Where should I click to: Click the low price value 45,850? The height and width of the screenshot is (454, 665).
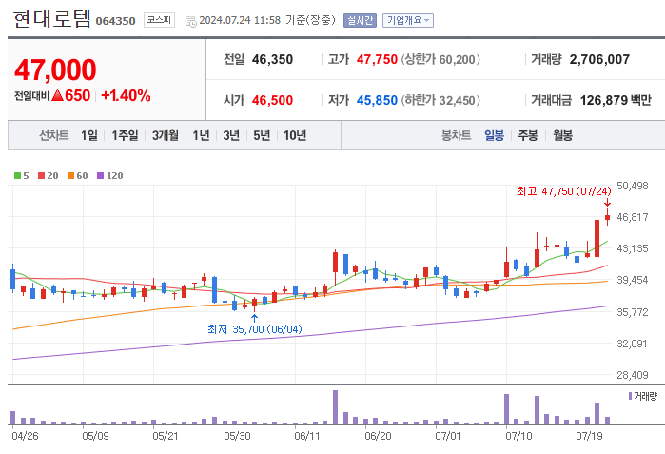click(x=377, y=100)
